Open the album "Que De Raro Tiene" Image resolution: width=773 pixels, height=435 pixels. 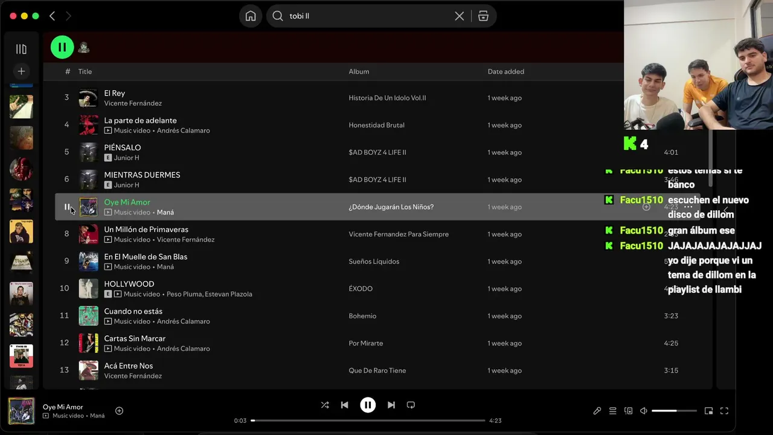click(377, 370)
